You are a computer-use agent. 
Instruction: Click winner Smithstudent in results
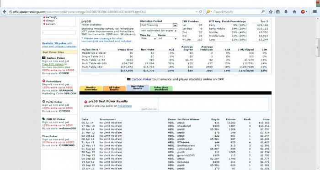tap(186, 145)
